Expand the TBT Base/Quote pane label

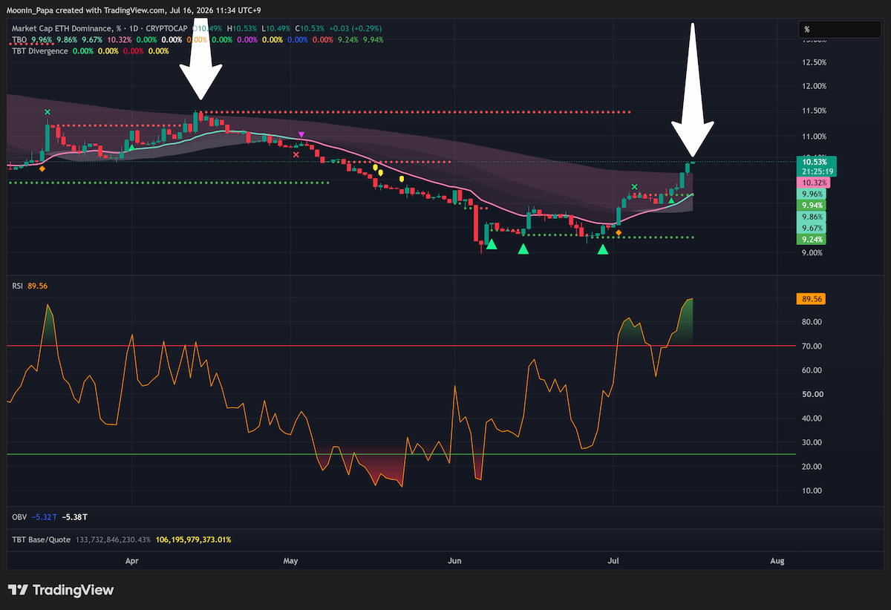point(42,540)
